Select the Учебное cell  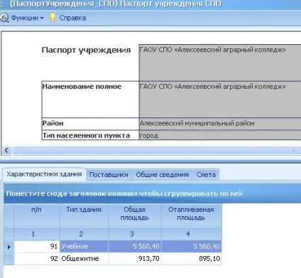point(84,247)
